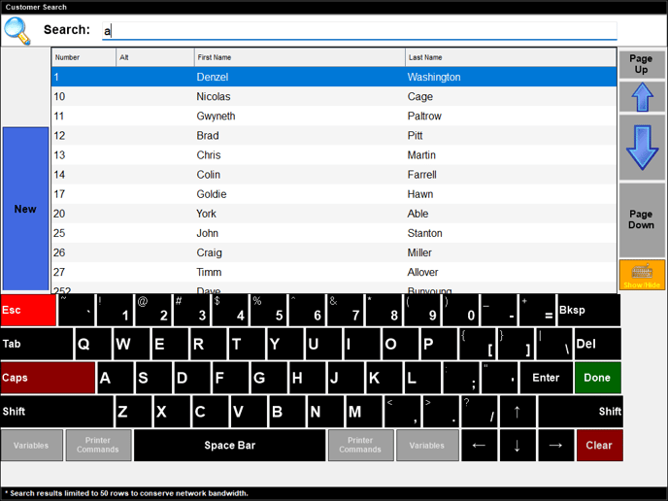The width and height of the screenshot is (668, 501).
Task: Sort by the First Name column header
Action: [x=299, y=57]
